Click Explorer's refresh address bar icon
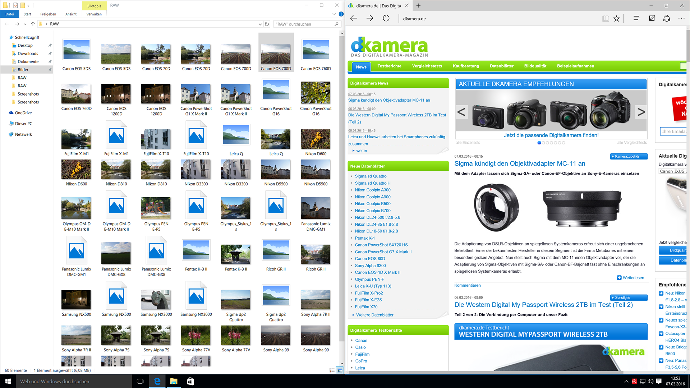This screenshot has width=690, height=388. point(267,24)
